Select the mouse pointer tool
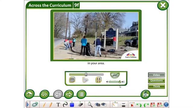The height and width of the screenshot is (108, 193). (35, 104)
